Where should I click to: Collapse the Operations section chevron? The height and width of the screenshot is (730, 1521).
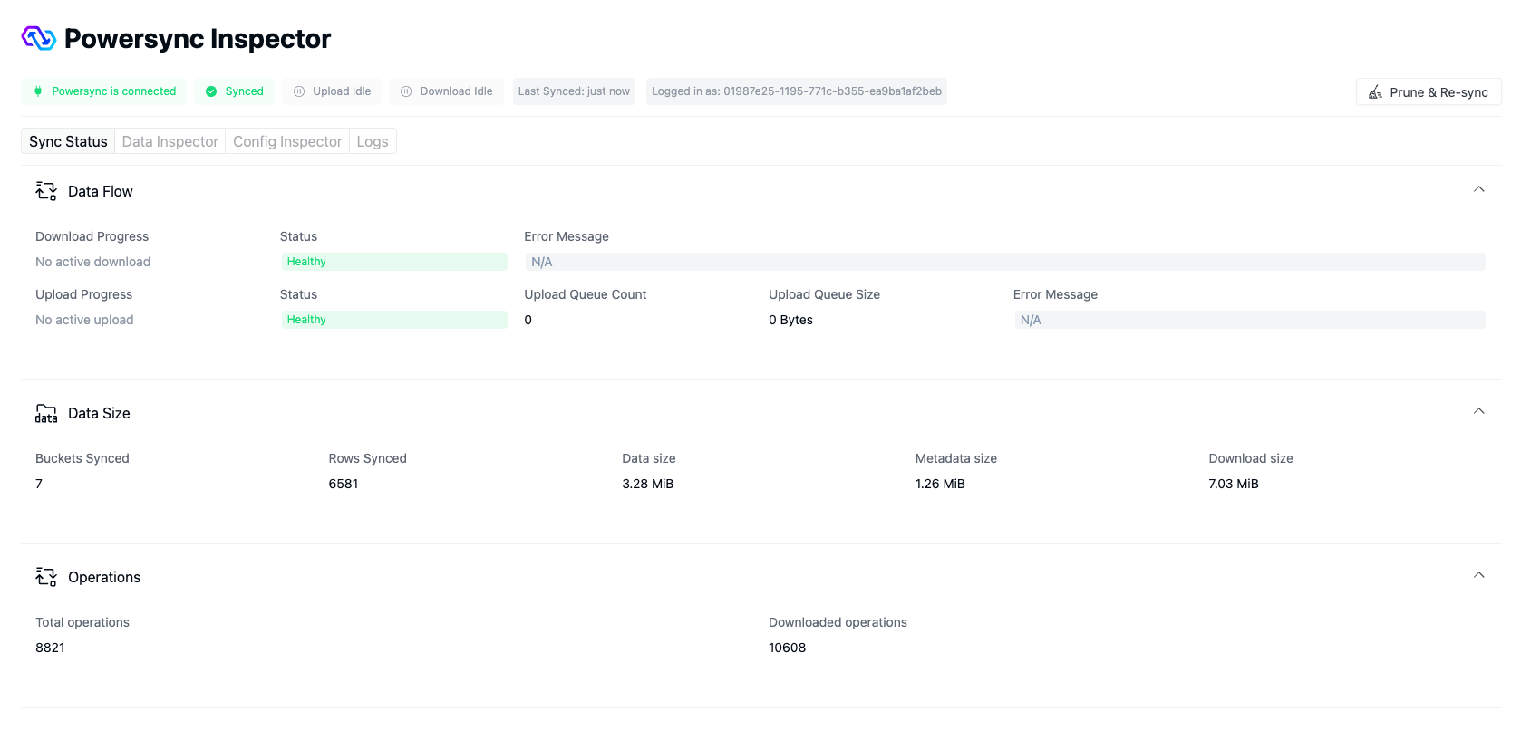click(1478, 575)
